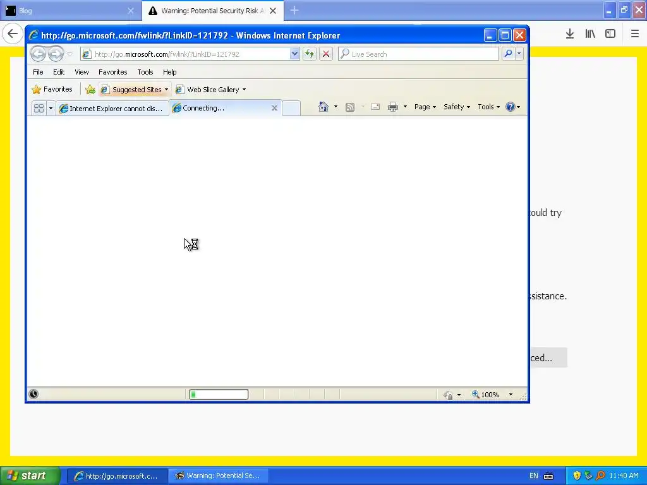Stop loading with the red X icon
Image resolution: width=647 pixels, height=485 pixels.
tap(326, 54)
